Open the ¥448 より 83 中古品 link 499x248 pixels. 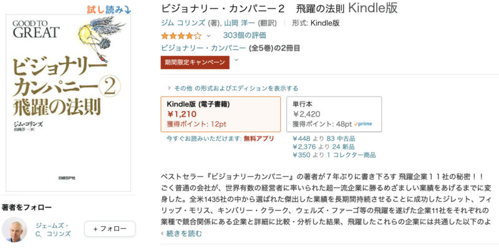[x=324, y=138]
